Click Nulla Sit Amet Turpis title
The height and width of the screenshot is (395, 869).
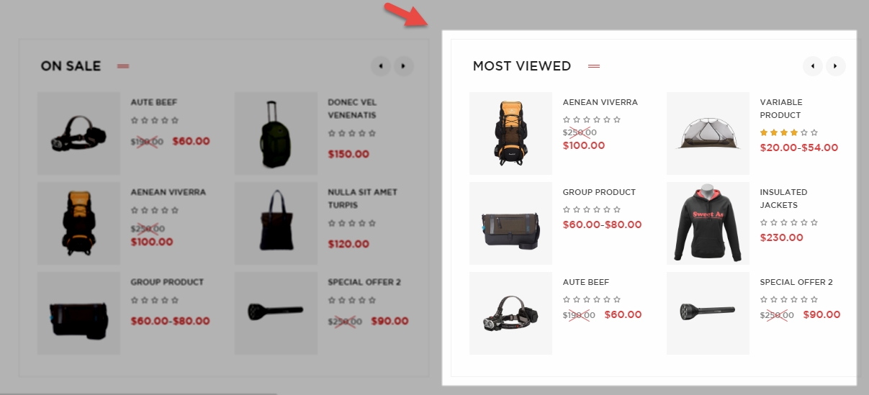362,199
